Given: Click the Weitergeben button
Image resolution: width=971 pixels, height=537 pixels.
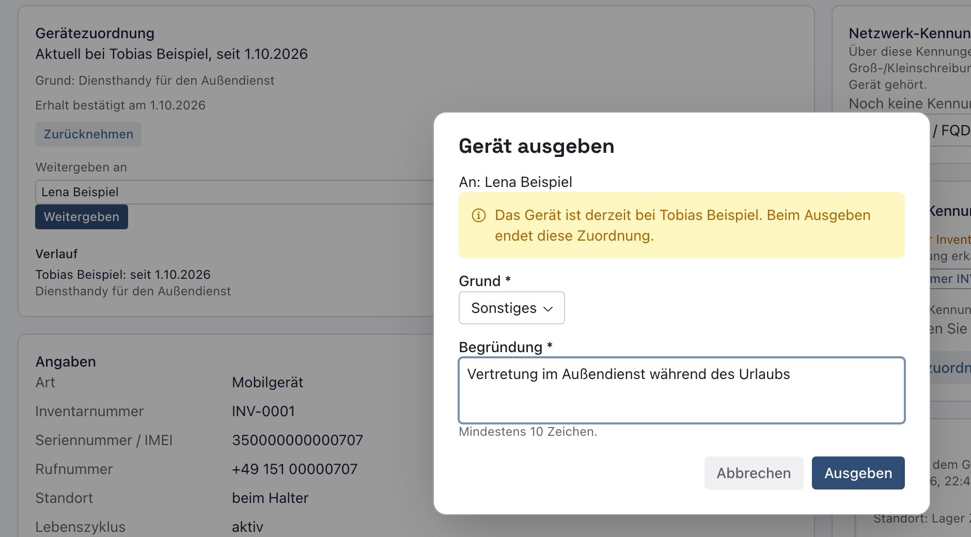Looking at the screenshot, I should 82,217.
